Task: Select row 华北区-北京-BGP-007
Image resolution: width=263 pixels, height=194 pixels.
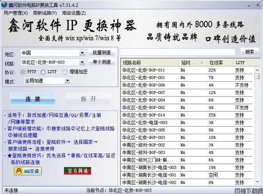Action: click(187, 93)
